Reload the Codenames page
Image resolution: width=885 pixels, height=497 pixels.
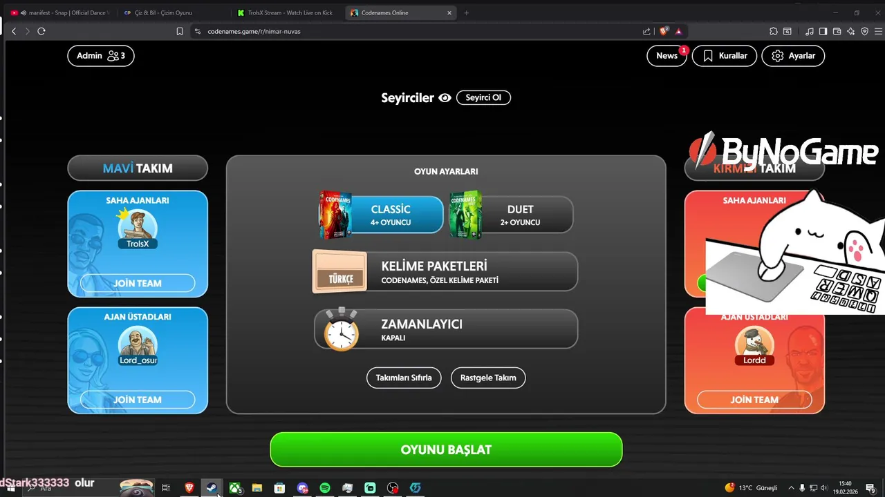point(41,31)
